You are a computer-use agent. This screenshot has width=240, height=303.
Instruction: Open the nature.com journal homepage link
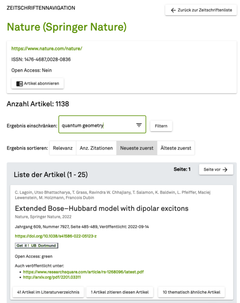coord(47,48)
